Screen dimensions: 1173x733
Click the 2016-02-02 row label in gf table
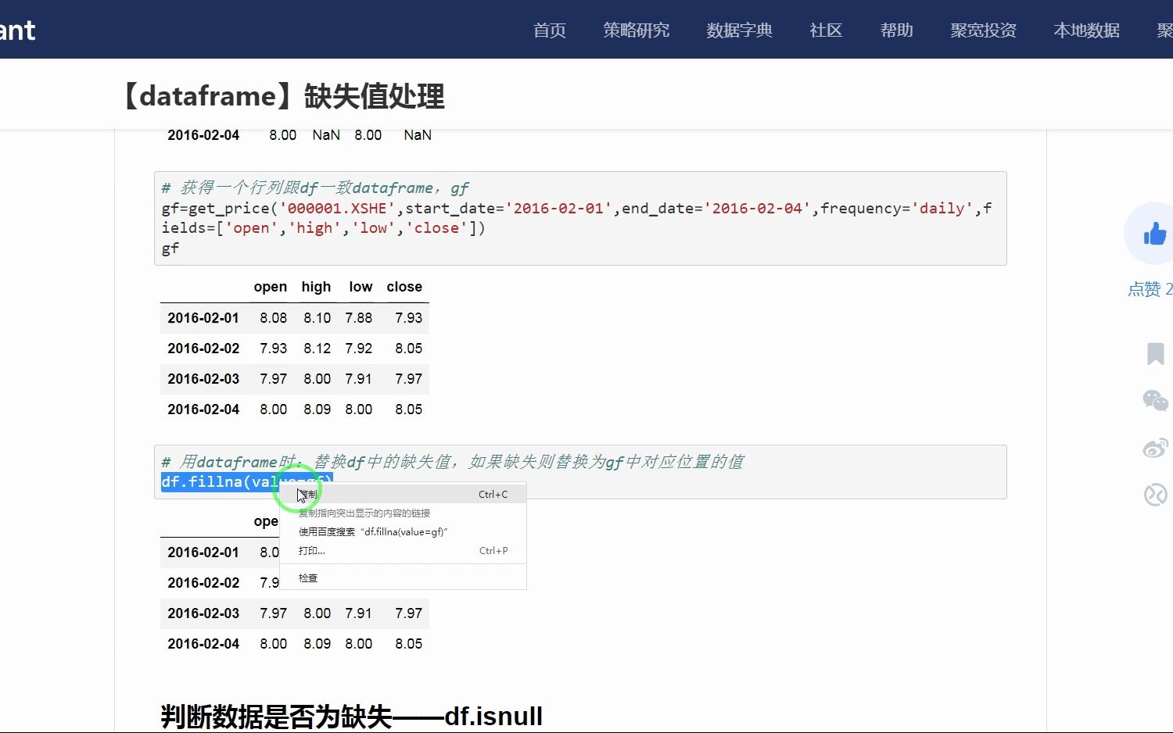pyautogui.click(x=203, y=349)
